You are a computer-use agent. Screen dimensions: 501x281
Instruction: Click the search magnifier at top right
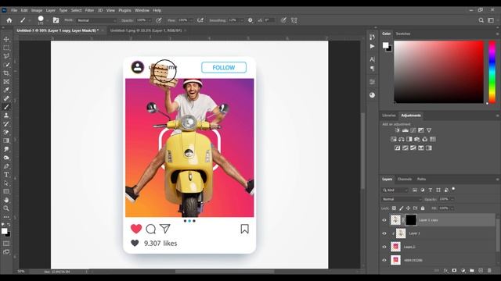[481, 20]
